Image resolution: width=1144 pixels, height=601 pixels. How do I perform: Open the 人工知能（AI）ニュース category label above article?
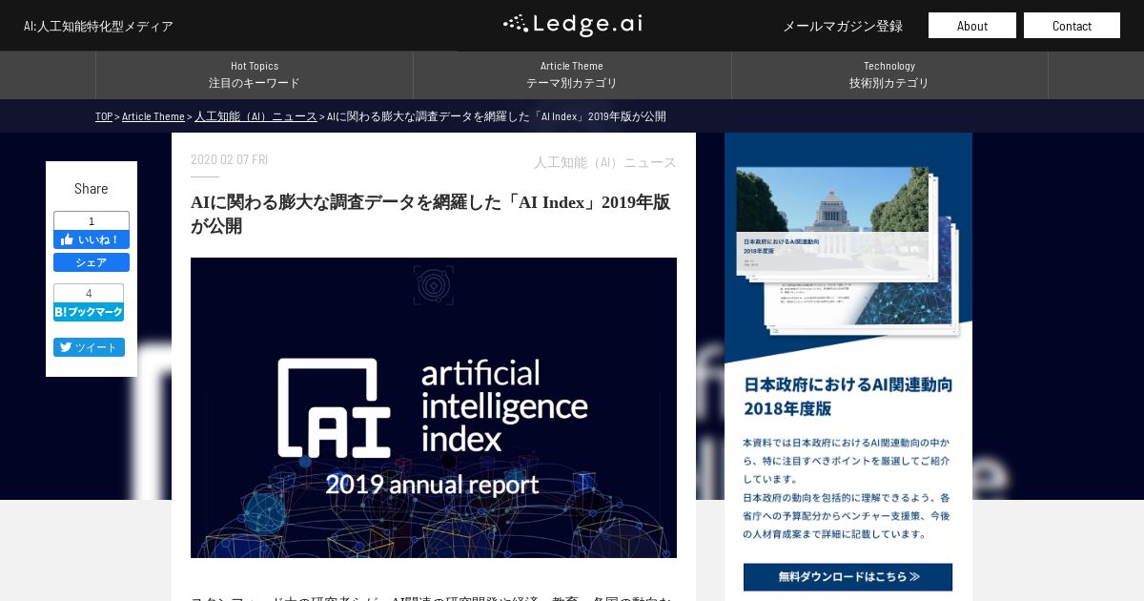[605, 162]
